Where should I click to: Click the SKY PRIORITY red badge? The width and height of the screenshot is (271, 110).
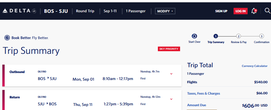[169, 49]
